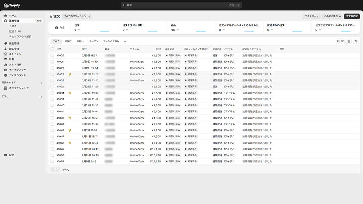
Task: Click the ストア分析 chart icon
Action: tap(6, 65)
